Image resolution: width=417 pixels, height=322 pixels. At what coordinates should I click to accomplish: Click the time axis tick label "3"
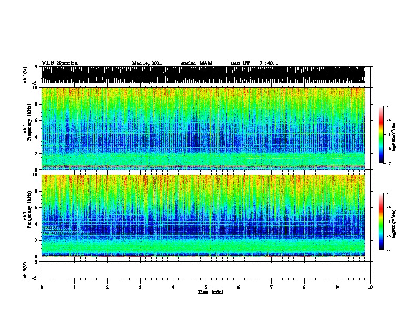coord(140,287)
